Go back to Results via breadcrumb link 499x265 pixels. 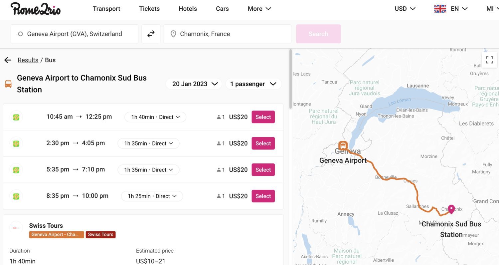(x=28, y=60)
